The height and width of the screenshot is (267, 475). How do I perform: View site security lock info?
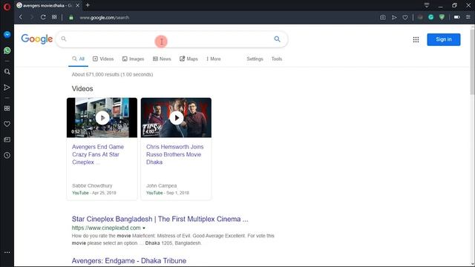[71, 18]
